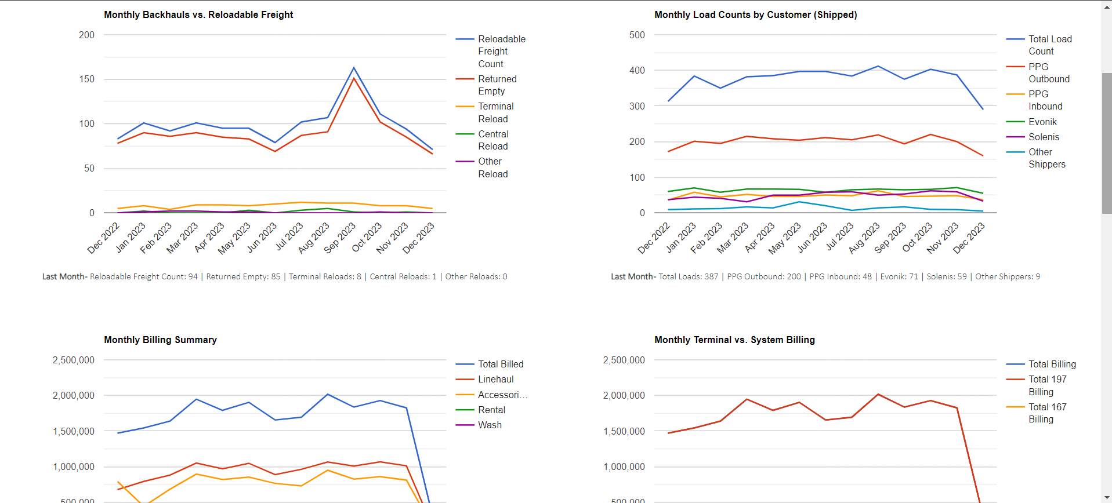Screen dimensions: 1112x503
Task: Click the Evonik legend entry
Action: (x=1032, y=122)
